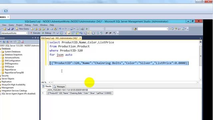This screenshot has width=213, height=120.
Task: Open the Object Explorer window position dropdown
Action: click(x=33, y=38)
